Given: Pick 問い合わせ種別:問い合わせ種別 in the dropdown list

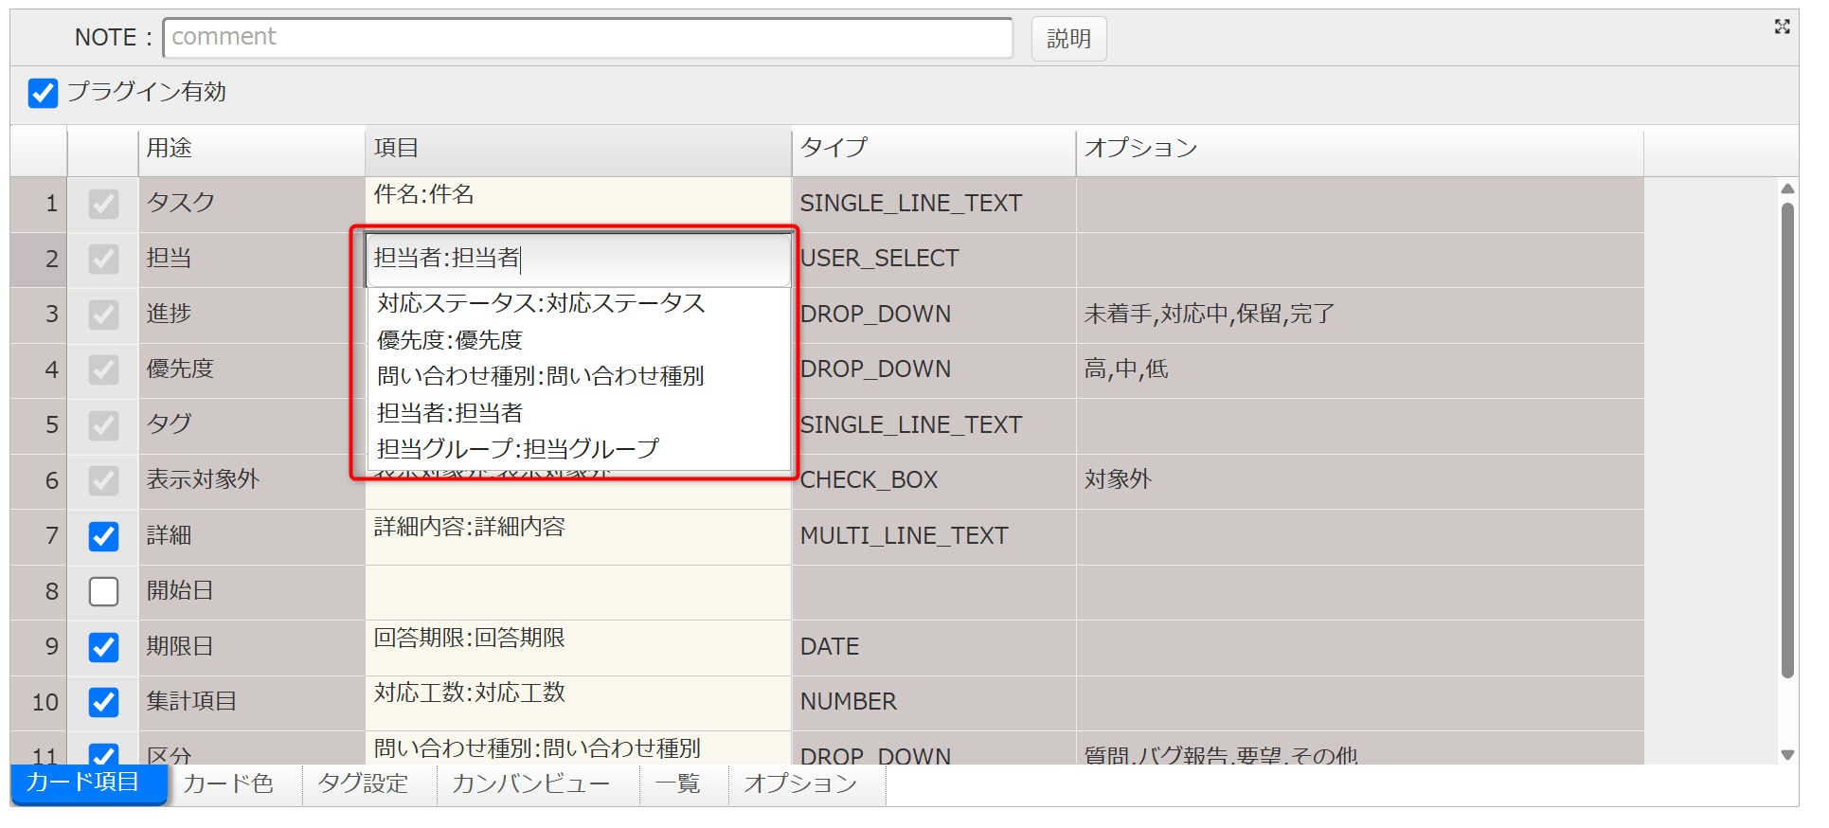Looking at the screenshot, I should (x=579, y=376).
